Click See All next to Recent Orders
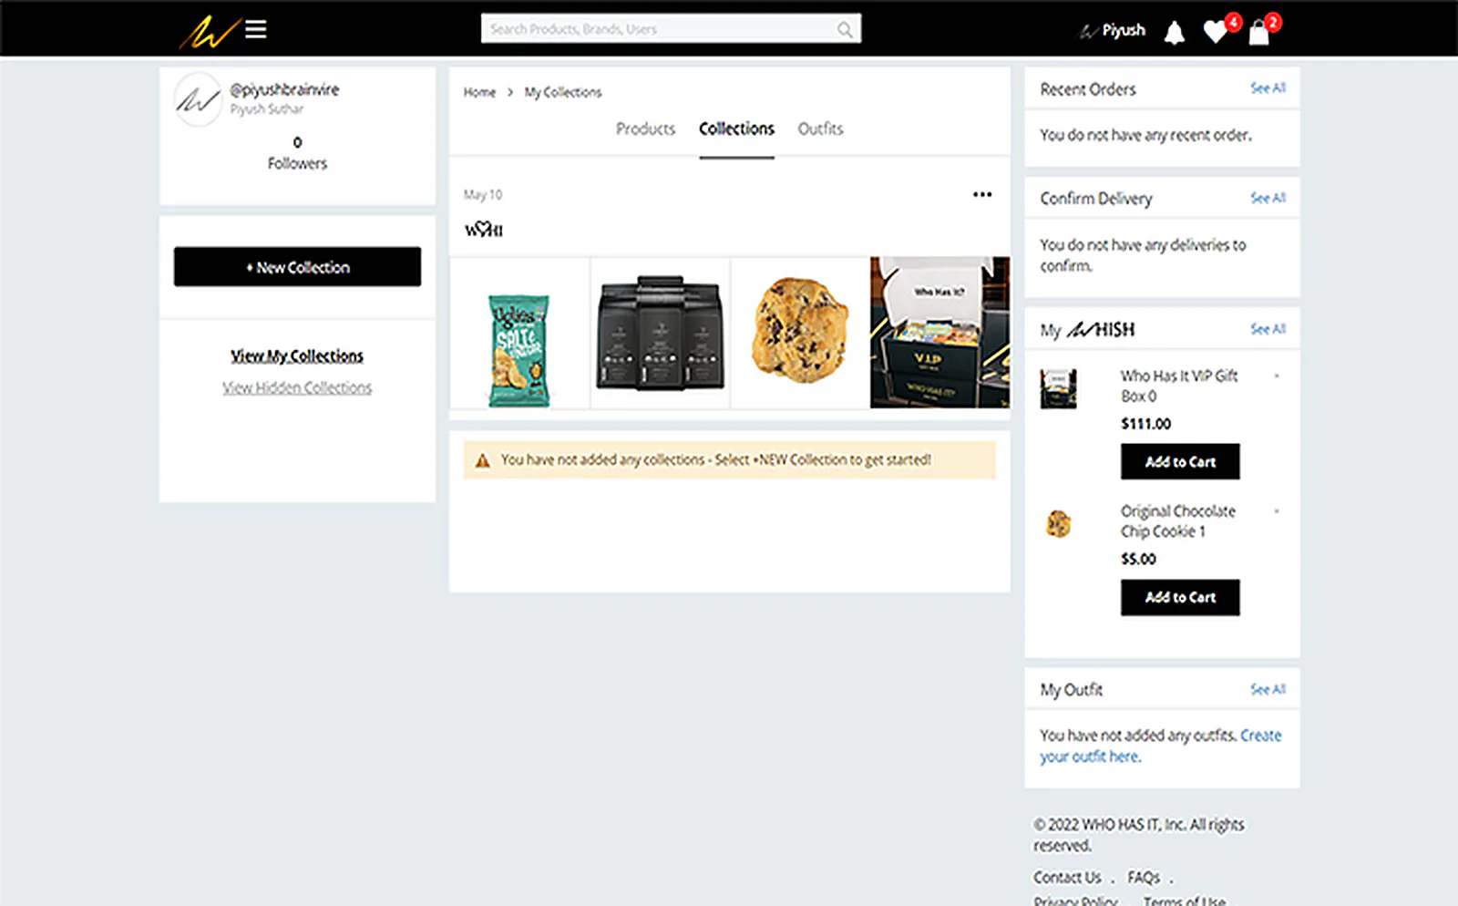 1268,88
